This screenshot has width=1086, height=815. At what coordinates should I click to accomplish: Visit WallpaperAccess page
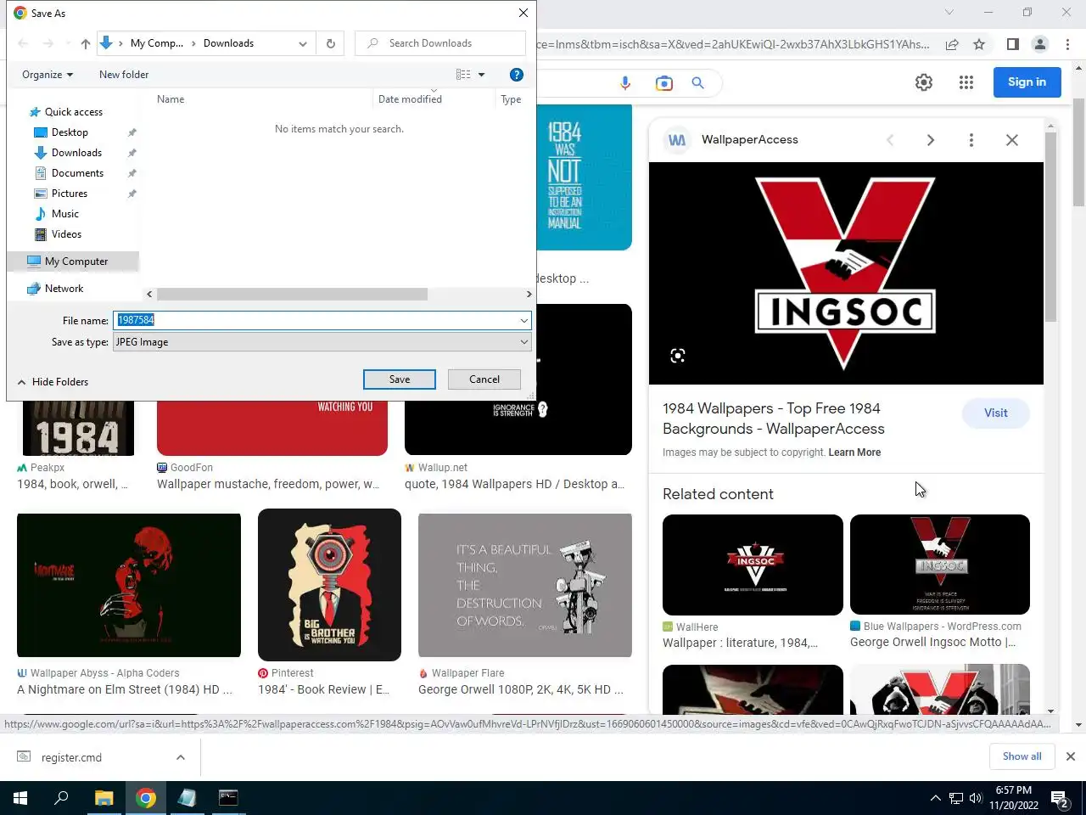point(996,413)
